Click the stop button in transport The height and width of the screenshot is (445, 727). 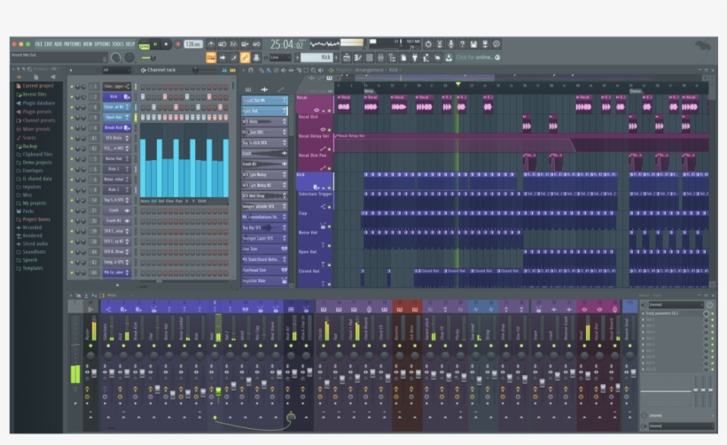(x=166, y=44)
